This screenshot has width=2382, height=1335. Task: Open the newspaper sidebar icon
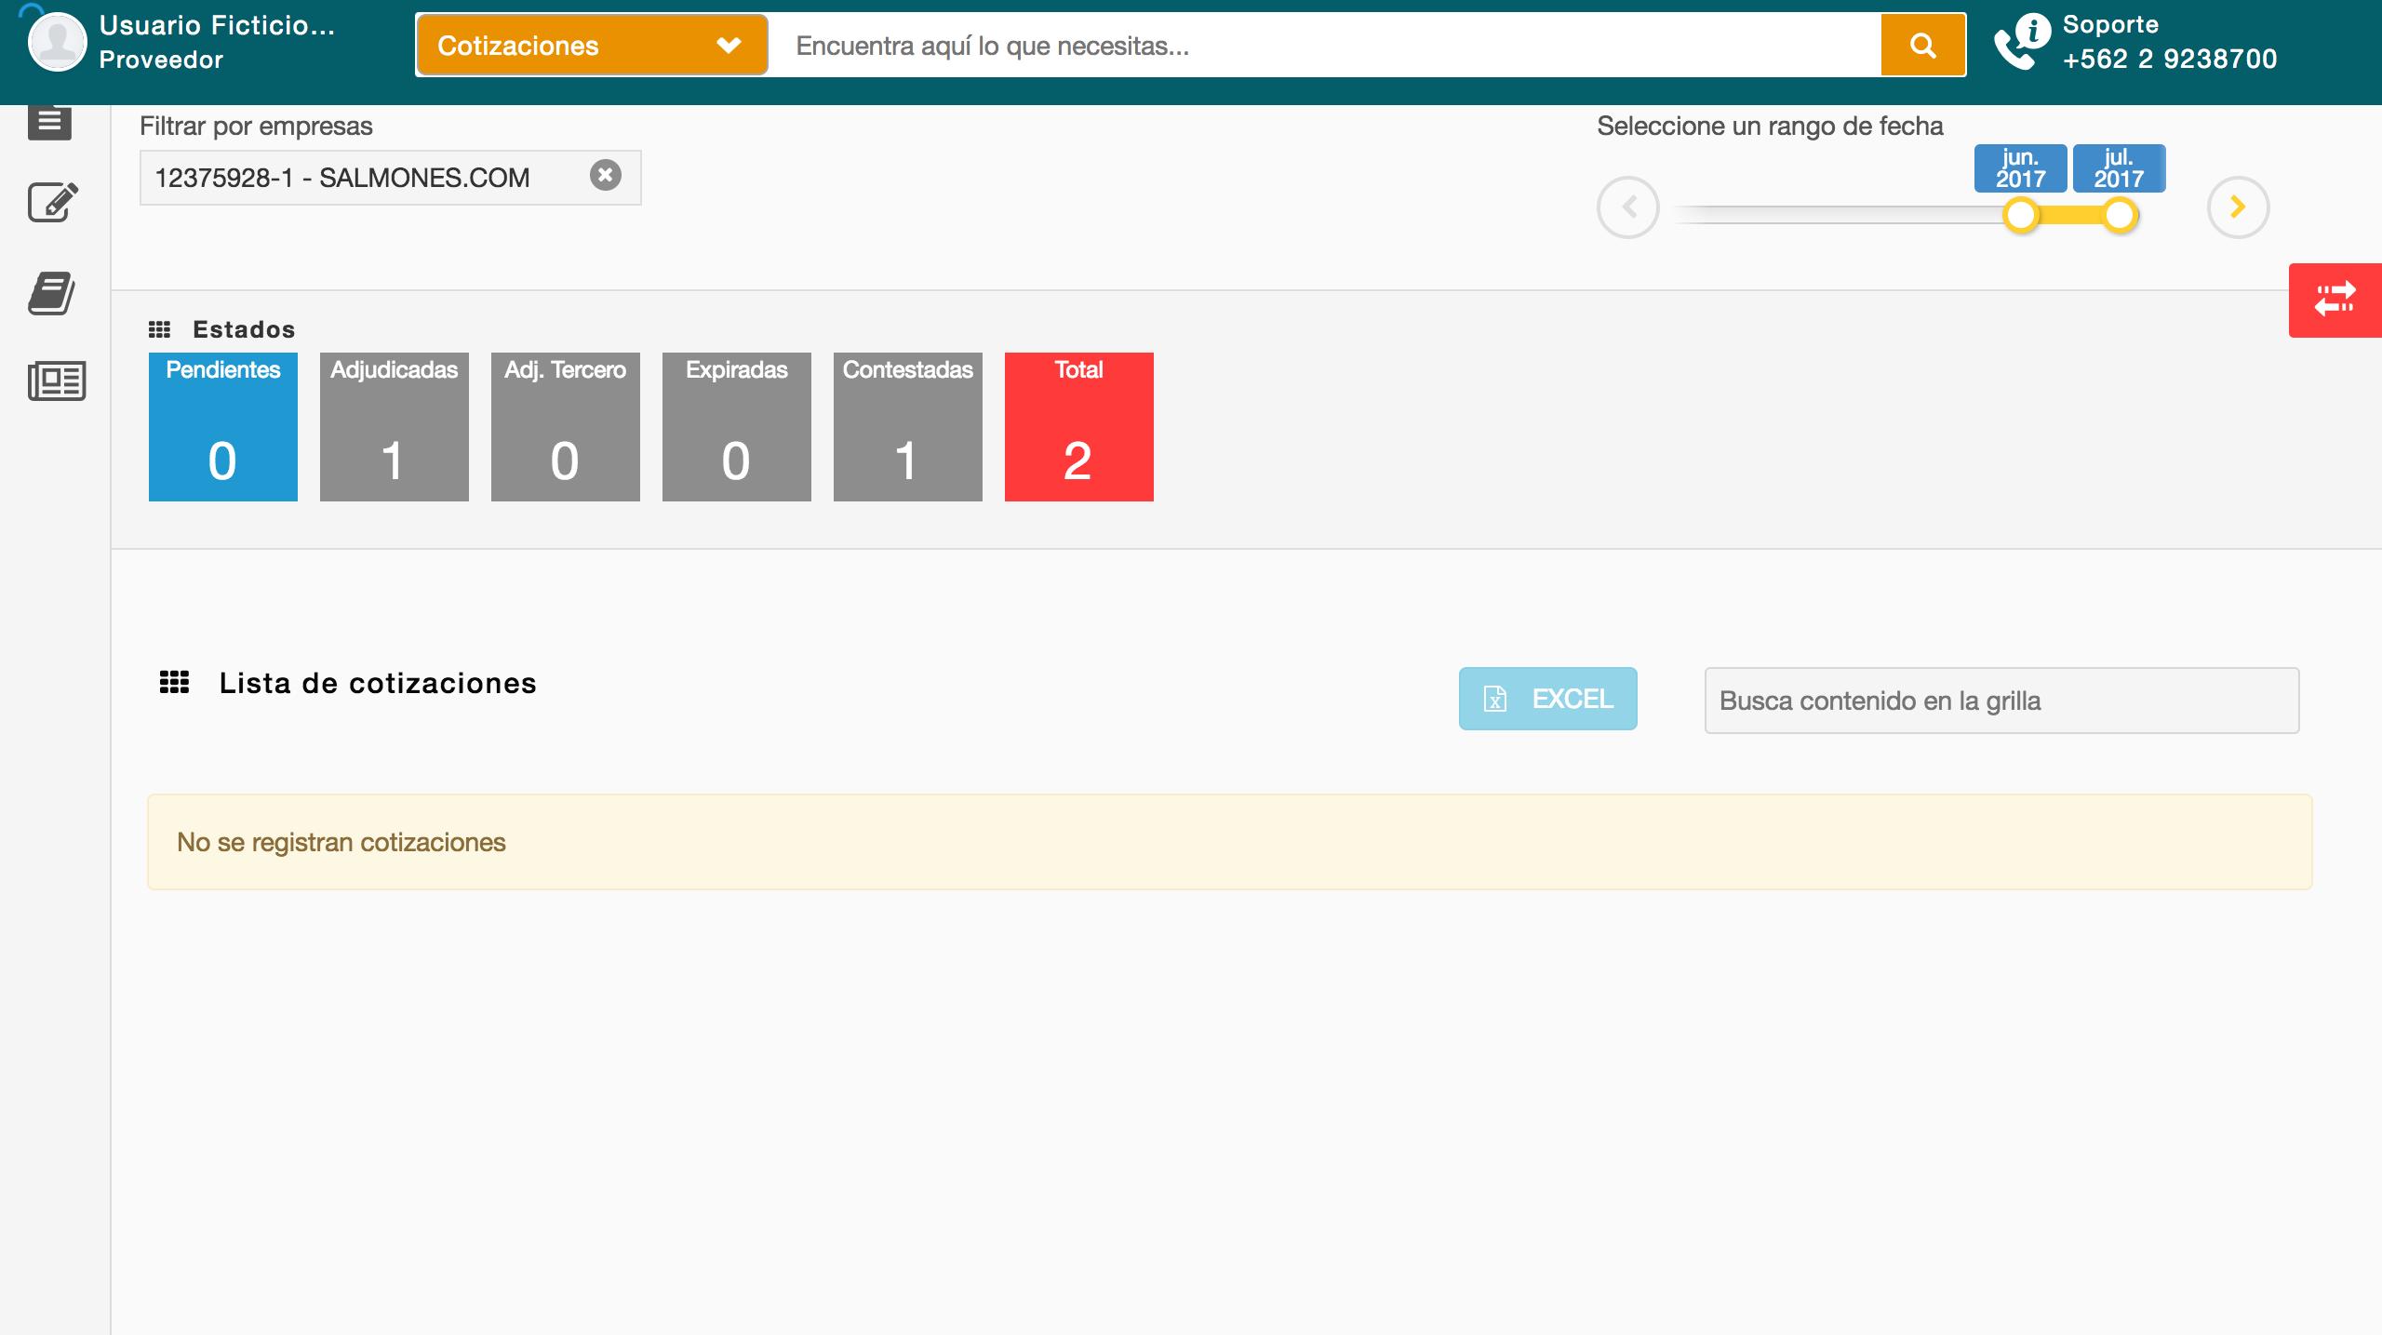(56, 380)
